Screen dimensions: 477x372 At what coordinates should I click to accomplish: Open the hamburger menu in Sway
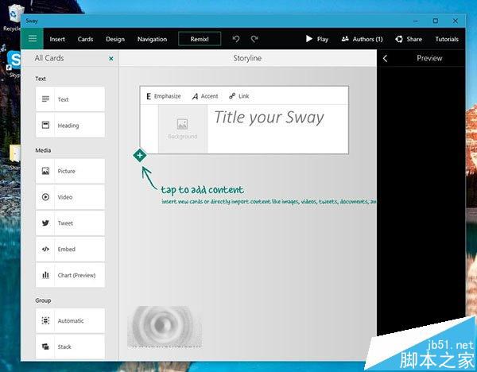click(x=33, y=39)
